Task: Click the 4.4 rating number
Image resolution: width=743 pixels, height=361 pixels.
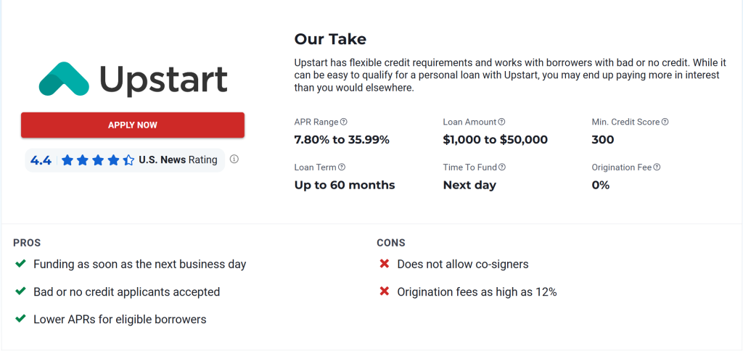Action: (41, 160)
